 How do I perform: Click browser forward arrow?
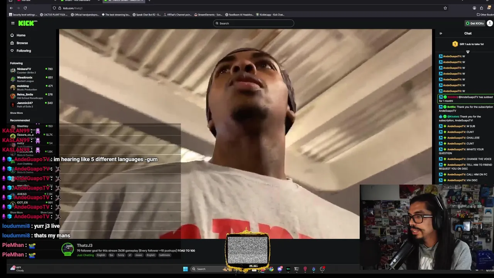pyautogui.click(x=18, y=8)
